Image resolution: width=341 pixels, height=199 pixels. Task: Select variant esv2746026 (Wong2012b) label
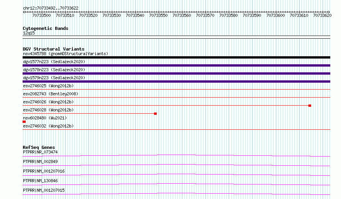click(x=48, y=102)
